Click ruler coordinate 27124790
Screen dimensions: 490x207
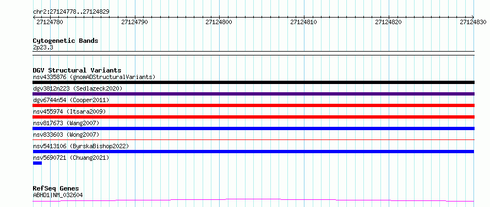[134, 22]
